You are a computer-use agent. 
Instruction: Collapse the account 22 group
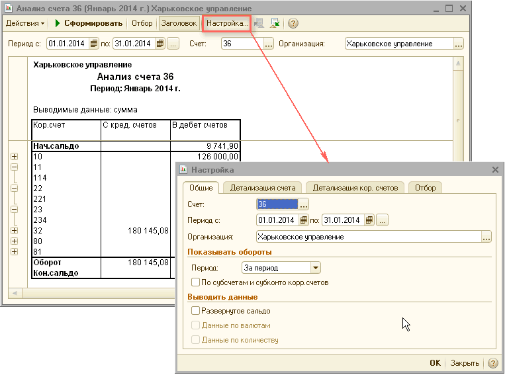coord(14,188)
